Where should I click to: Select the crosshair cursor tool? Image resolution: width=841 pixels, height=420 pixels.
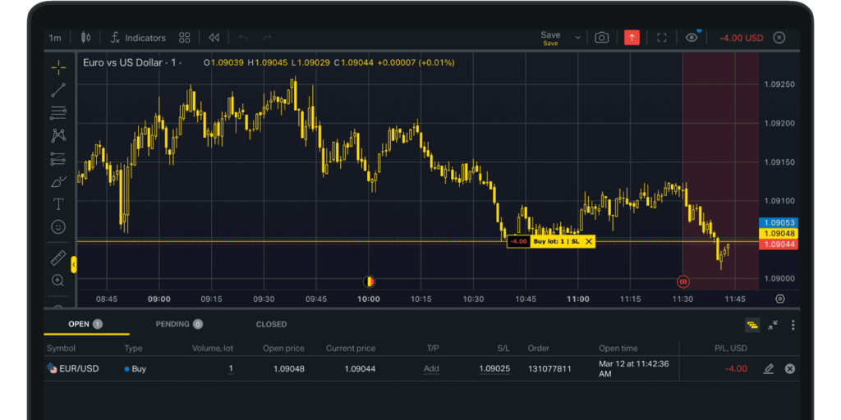tap(58, 67)
